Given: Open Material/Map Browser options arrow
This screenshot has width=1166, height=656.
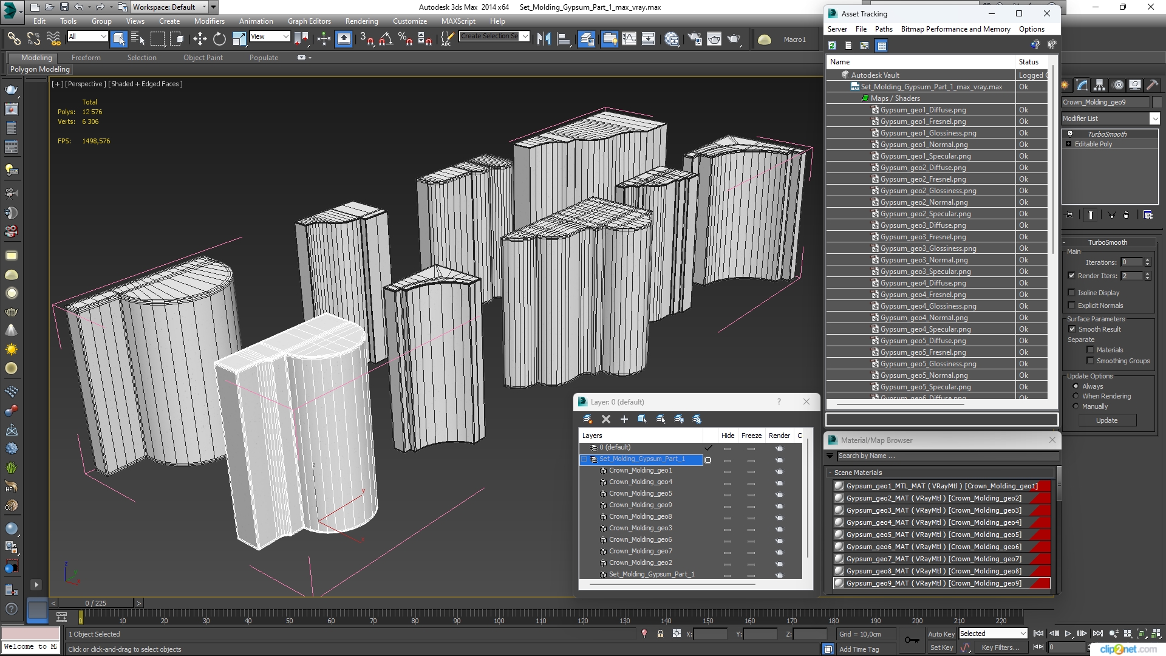Looking at the screenshot, I should [x=830, y=456].
